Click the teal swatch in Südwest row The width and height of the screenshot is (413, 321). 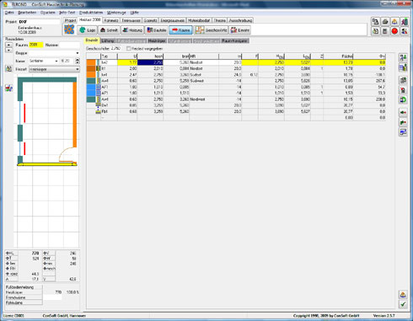(x=91, y=81)
